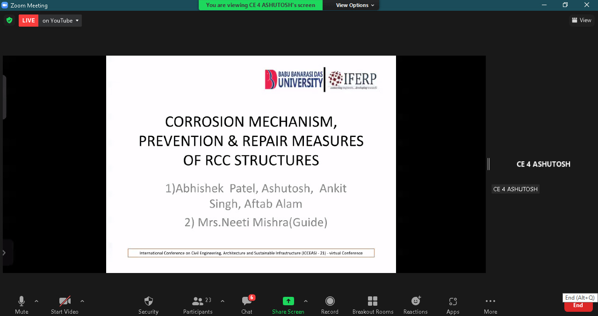
Task: Grab the panel divider handle beside shared screen
Action: click(x=489, y=164)
